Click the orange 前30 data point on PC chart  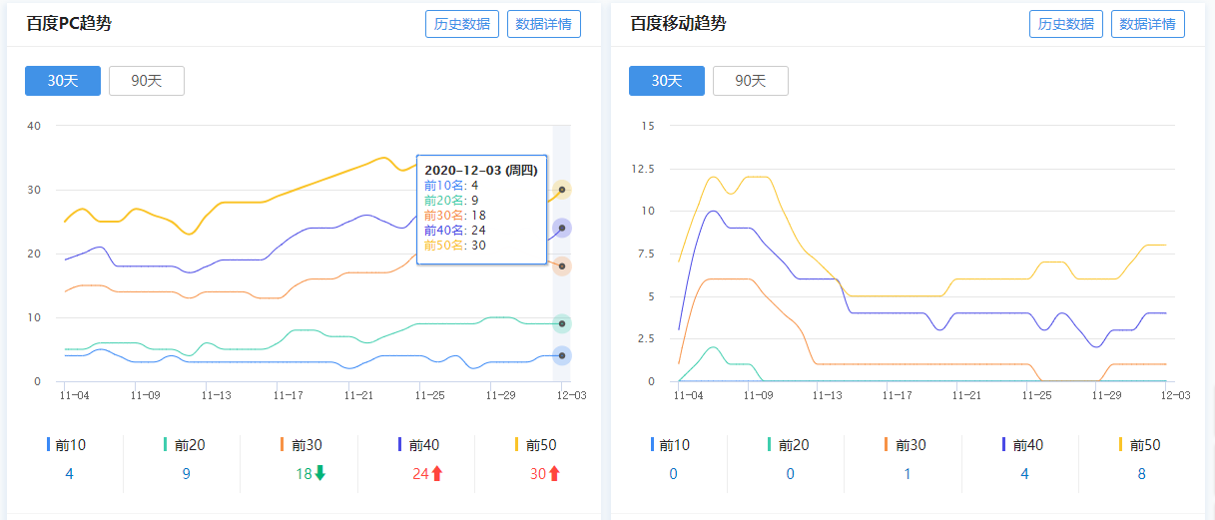coord(562,266)
